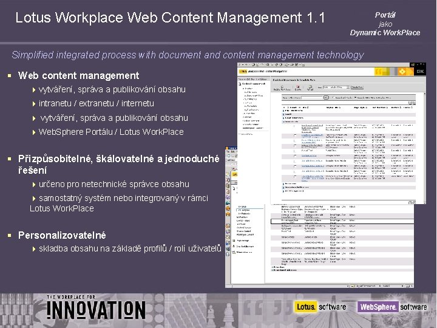Click the 'The Workplace for Innovation' logo
Image resolution: width=437 pixels, height=328 pixels.
(x=96, y=307)
